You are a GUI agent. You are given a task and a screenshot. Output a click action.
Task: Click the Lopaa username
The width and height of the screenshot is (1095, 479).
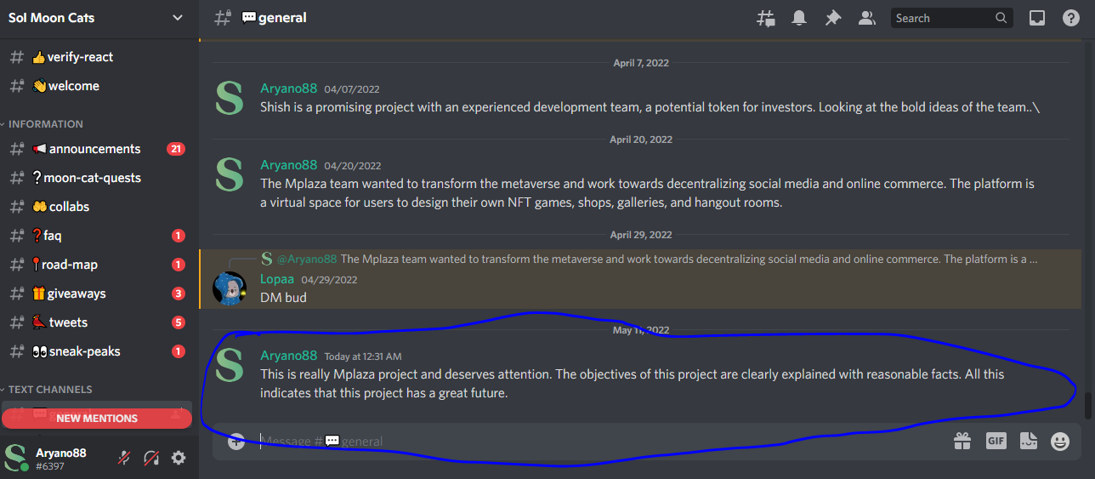pos(277,279)
